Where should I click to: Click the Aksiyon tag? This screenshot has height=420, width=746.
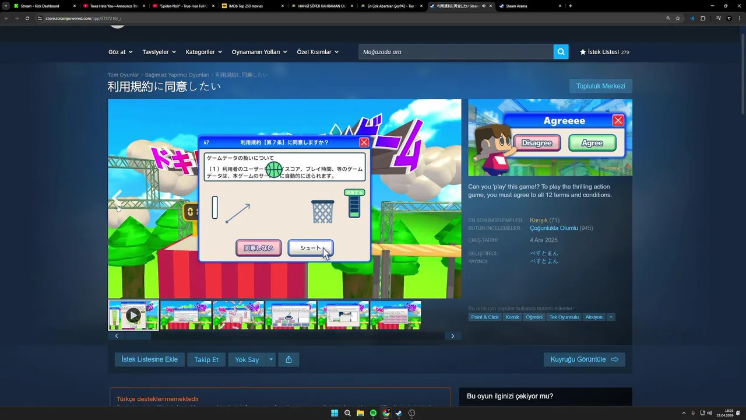[594, 317]
